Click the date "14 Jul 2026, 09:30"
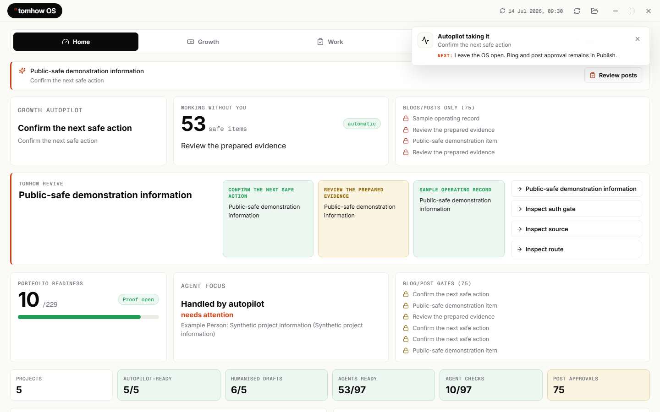This screenshot has width=660, height=412. click(535, 11)
